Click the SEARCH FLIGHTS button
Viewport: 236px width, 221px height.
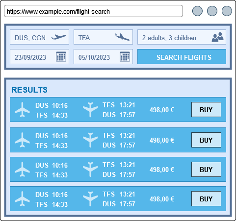coord(182,57)
